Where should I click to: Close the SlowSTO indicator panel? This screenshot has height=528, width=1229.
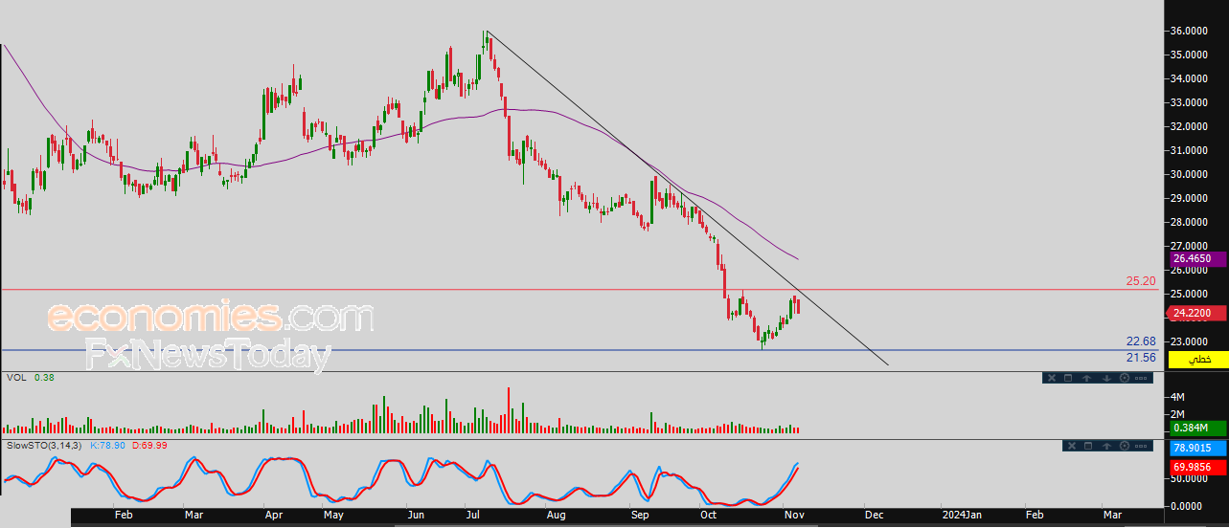(1072, 446)
